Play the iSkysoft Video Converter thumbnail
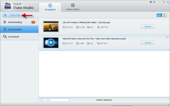Screen dimensions: 170x106 click(x=51, y=43)
